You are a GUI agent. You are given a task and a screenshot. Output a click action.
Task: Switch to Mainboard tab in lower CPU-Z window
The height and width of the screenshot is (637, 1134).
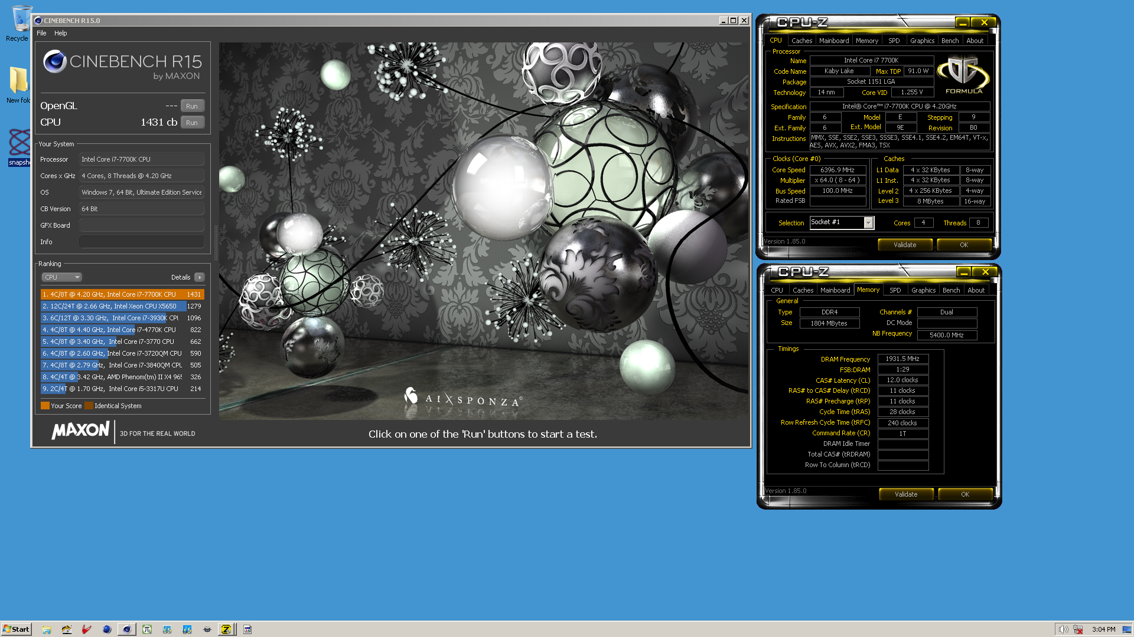(835, 290)
